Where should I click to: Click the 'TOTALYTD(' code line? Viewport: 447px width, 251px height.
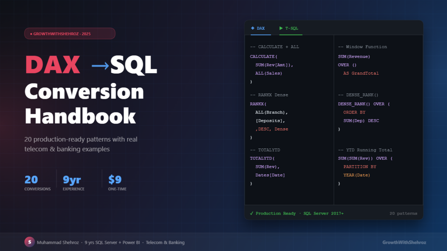point(262,158)
